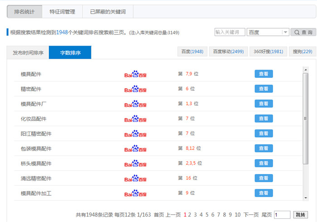Filter by 360好搜(1981) results
Screen dimensions: 317x222
268,52
